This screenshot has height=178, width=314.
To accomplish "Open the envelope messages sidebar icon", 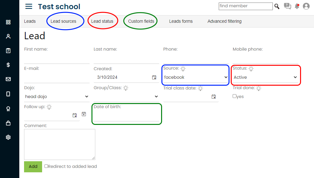I will pos(8,79).
